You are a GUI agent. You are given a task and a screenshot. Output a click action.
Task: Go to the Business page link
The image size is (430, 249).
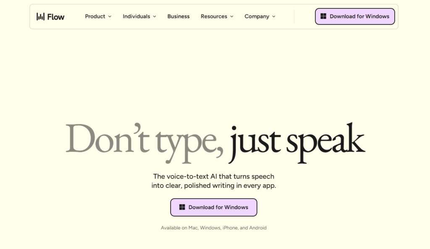(x=178, y=16)
